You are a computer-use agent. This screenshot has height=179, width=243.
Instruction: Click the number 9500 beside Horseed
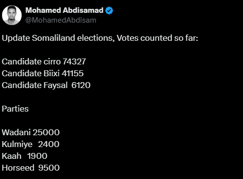pyautogui.click(x=49, y=168)
